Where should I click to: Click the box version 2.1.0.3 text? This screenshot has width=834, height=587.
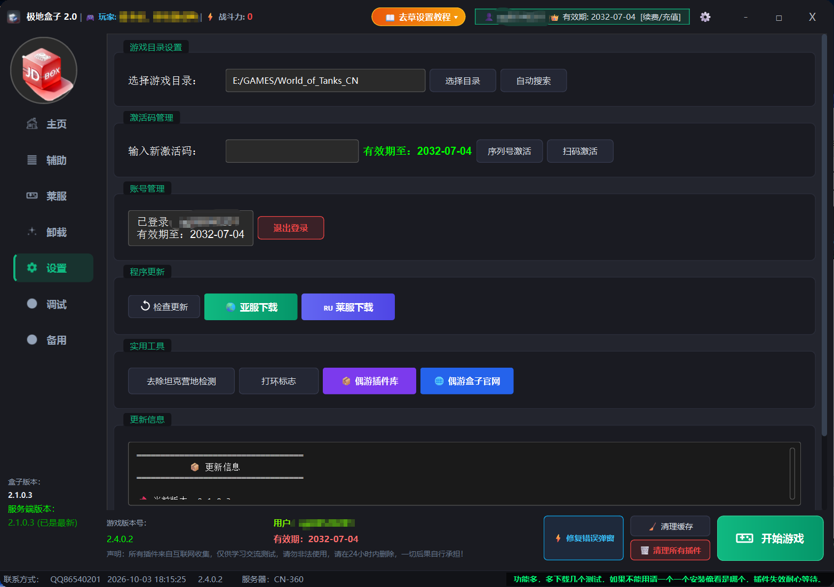pyautogui.click(x=20, y=495)
